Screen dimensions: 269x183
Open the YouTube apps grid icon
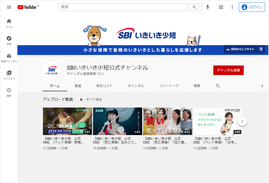tap(221, 7)
